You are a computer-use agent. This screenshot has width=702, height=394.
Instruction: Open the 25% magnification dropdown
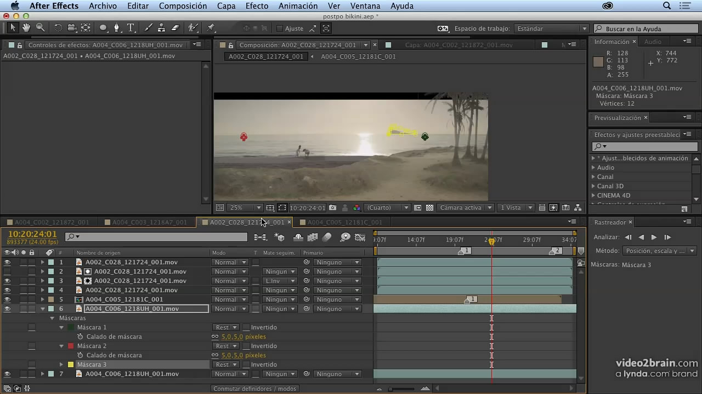pos(245,208)
